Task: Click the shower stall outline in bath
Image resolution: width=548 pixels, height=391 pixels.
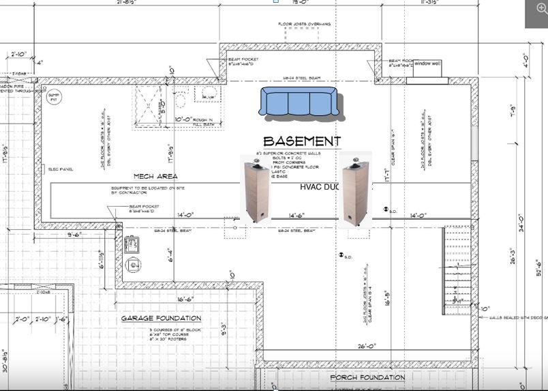Action: coord(148,105)
